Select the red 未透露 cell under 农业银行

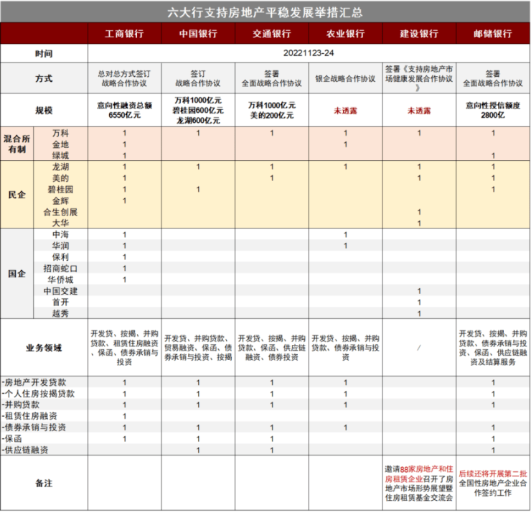click(x=345, y=111)
